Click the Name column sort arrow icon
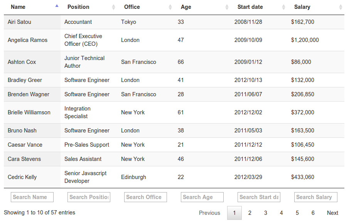Image resolution: width=349 pixels, height=221 pixels. (x=57, y=7)
